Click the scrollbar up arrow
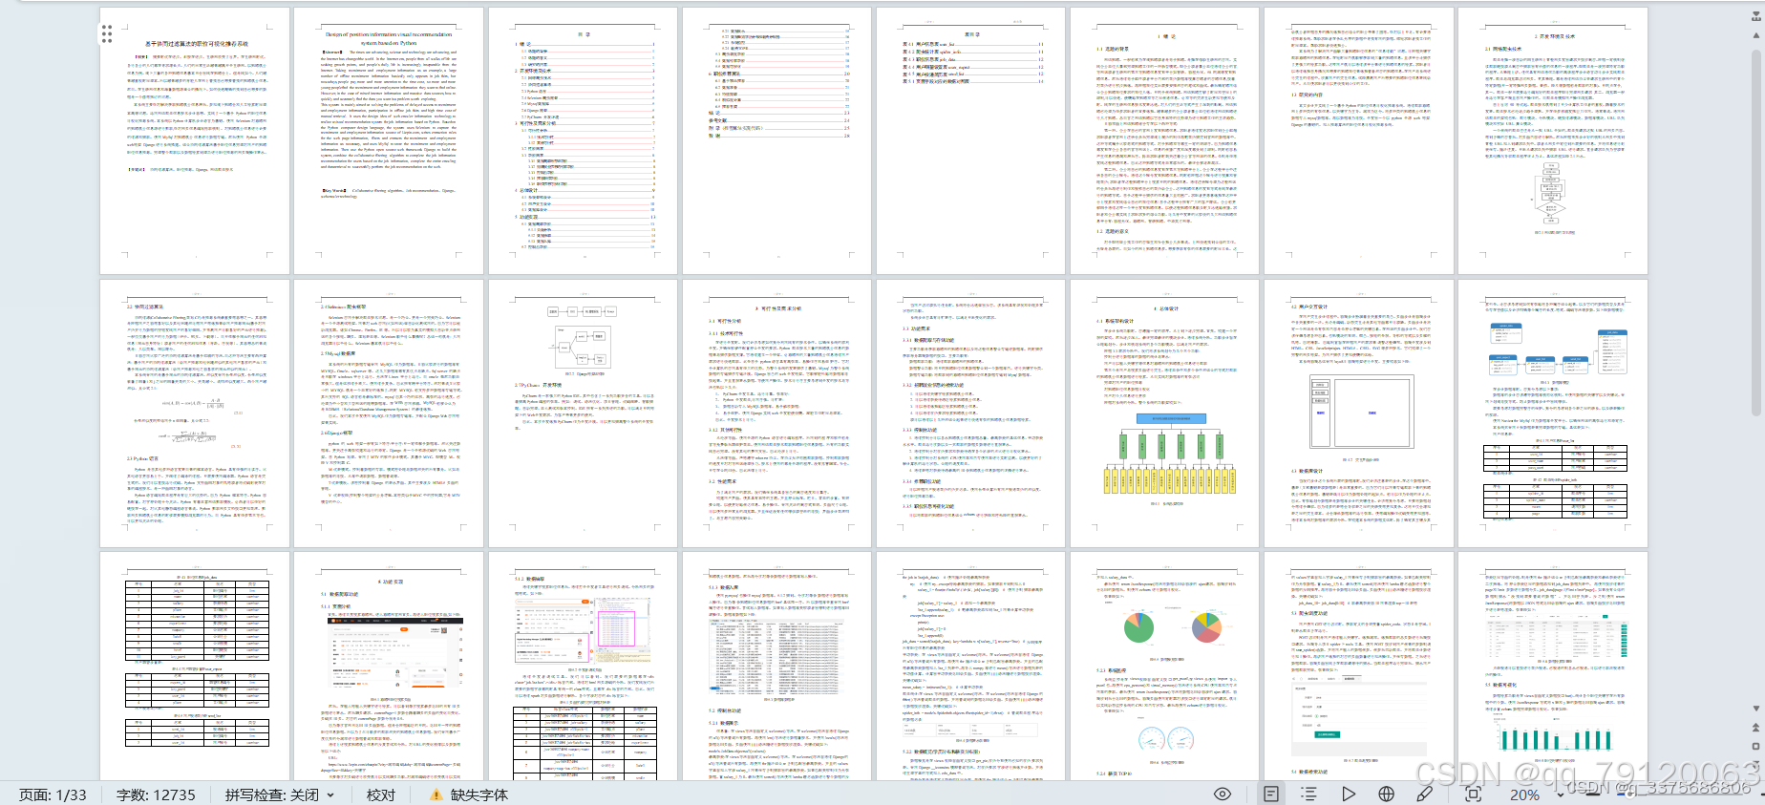1765x805 pixels. (1756, 35)
